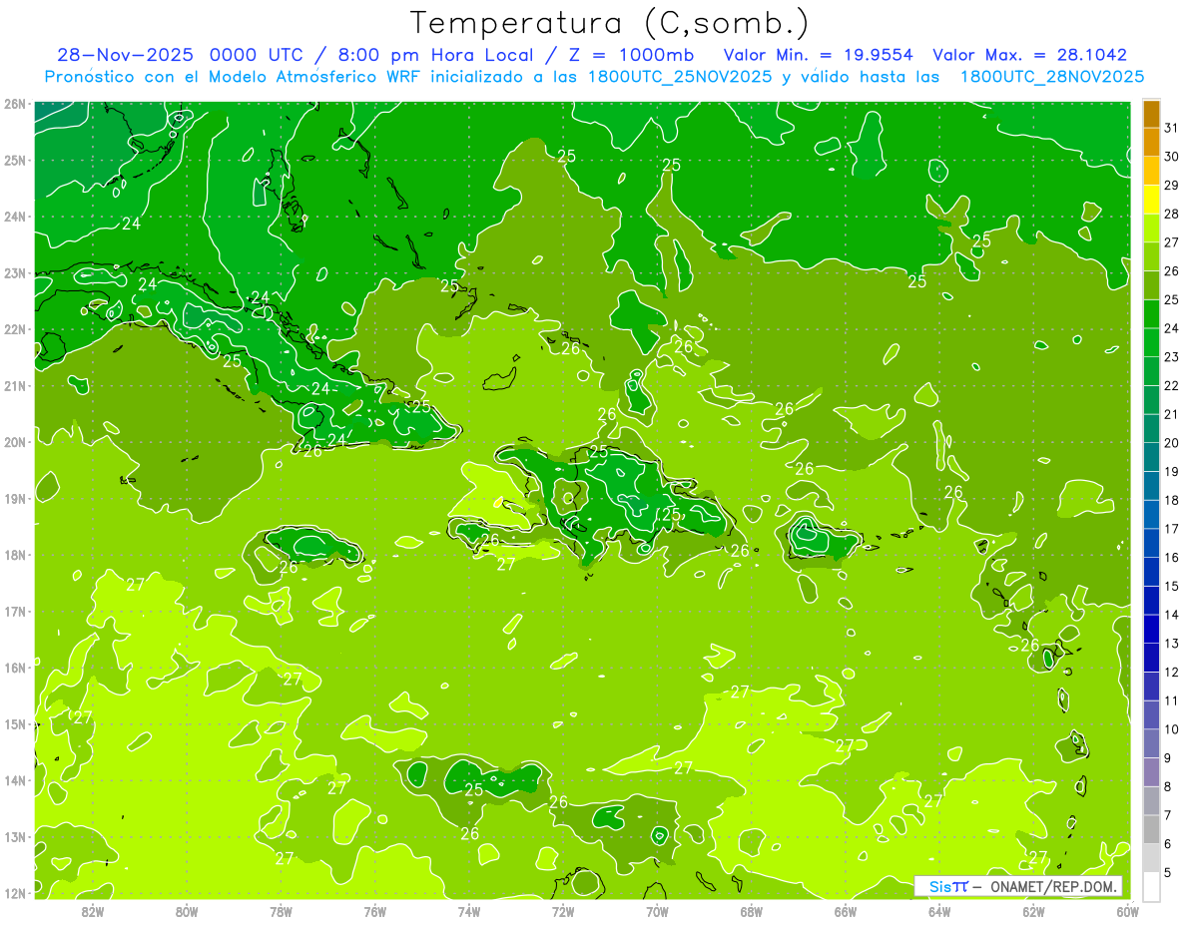Click the color scale value 8
This screenshot has height=925, width=1198.
1168,786
